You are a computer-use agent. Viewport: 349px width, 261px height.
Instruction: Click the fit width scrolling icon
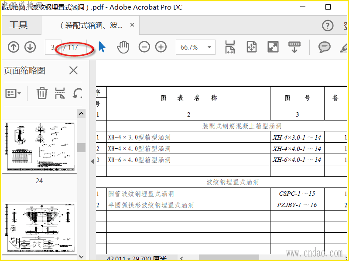click(x=230, y=47)
